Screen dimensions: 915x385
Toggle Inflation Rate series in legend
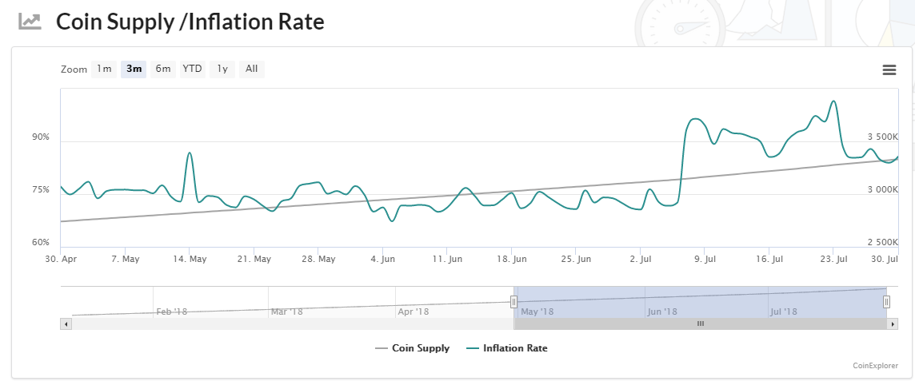pos(507,348)
